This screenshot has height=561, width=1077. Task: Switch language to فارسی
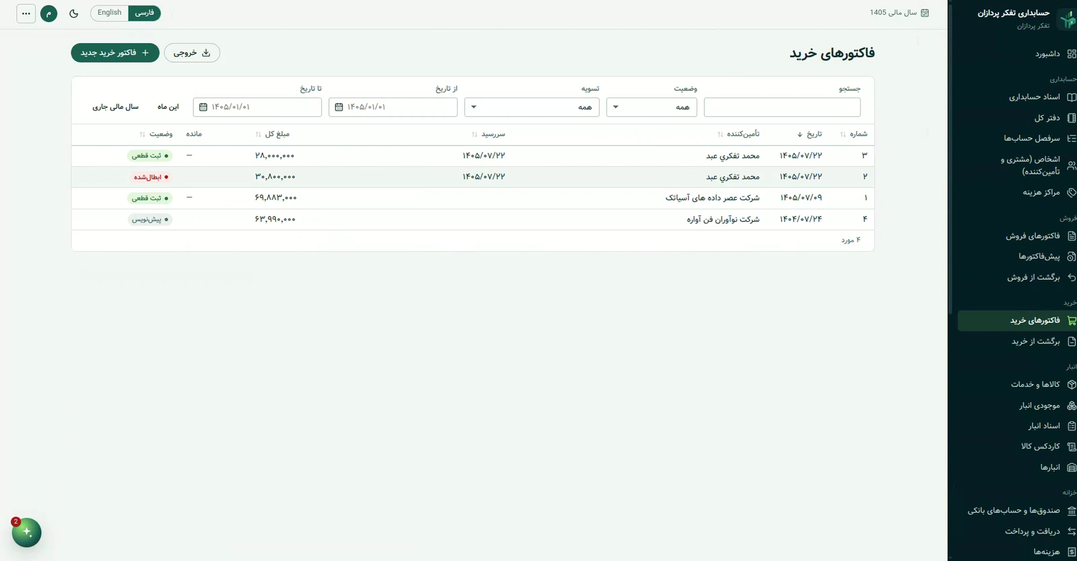(x=145, y=13)
